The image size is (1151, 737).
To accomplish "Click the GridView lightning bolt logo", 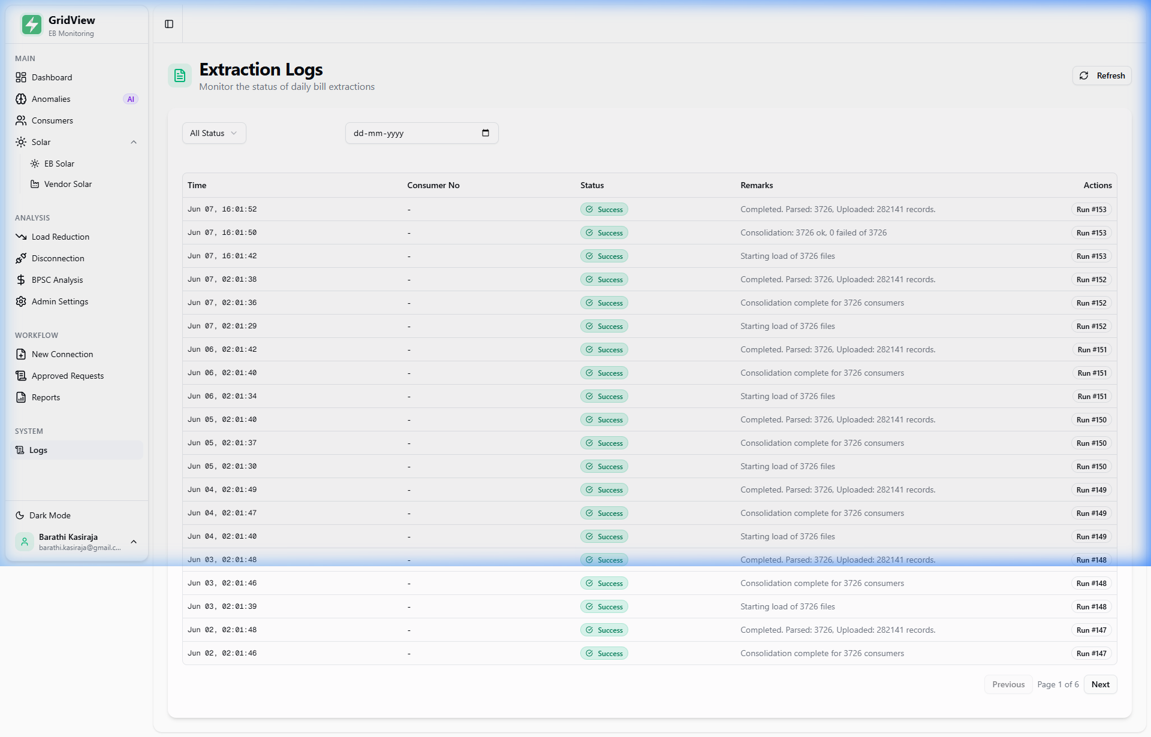I will 32,25.
